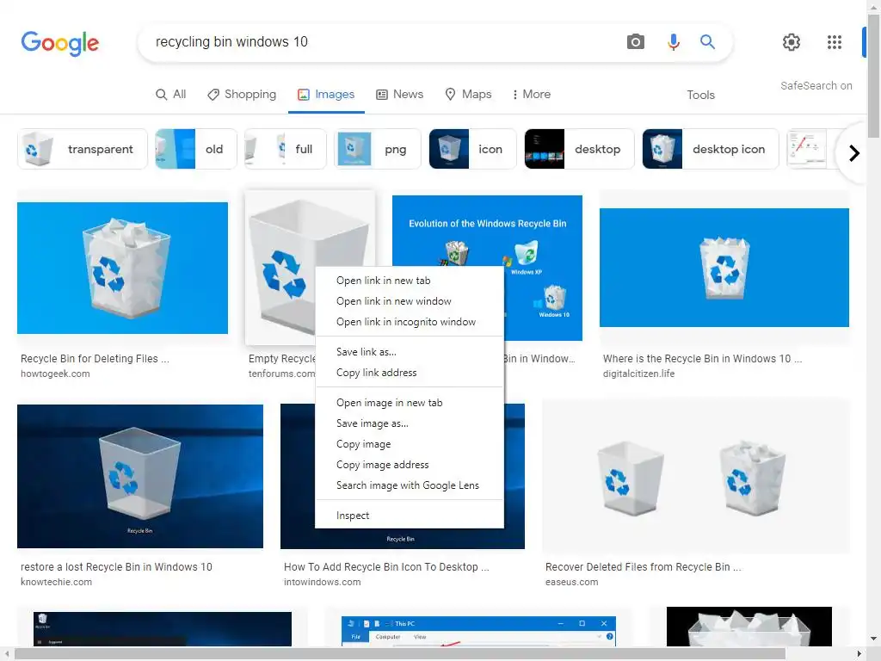This screenshot has width=881, height=661.
Task: Click the vertical scrollbar thumb
Action: pos(874,76)
